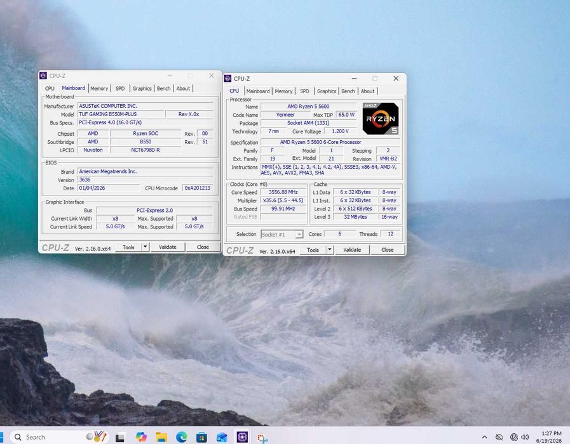Open Bench tab in left CPU-Z window
The width and height of the screenshot is (570, 444).
click(163, 88)
